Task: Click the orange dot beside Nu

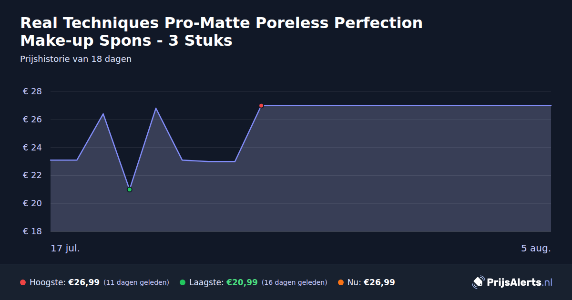Action: click(x=341, y=282)
